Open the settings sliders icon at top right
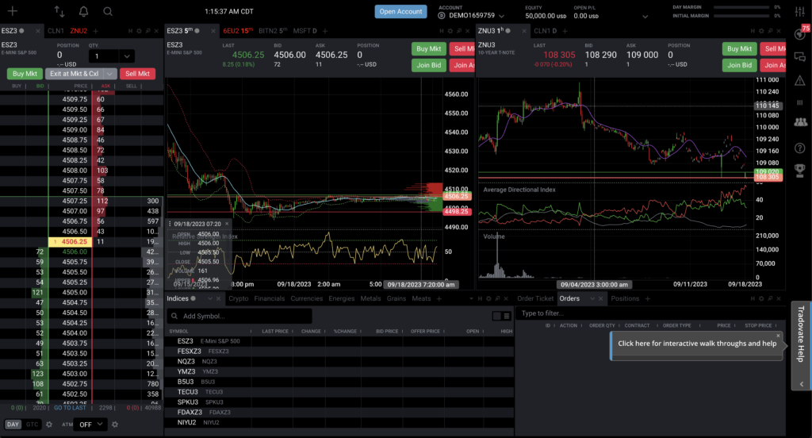This screenshot has width=812, height=438. (800, 12)
